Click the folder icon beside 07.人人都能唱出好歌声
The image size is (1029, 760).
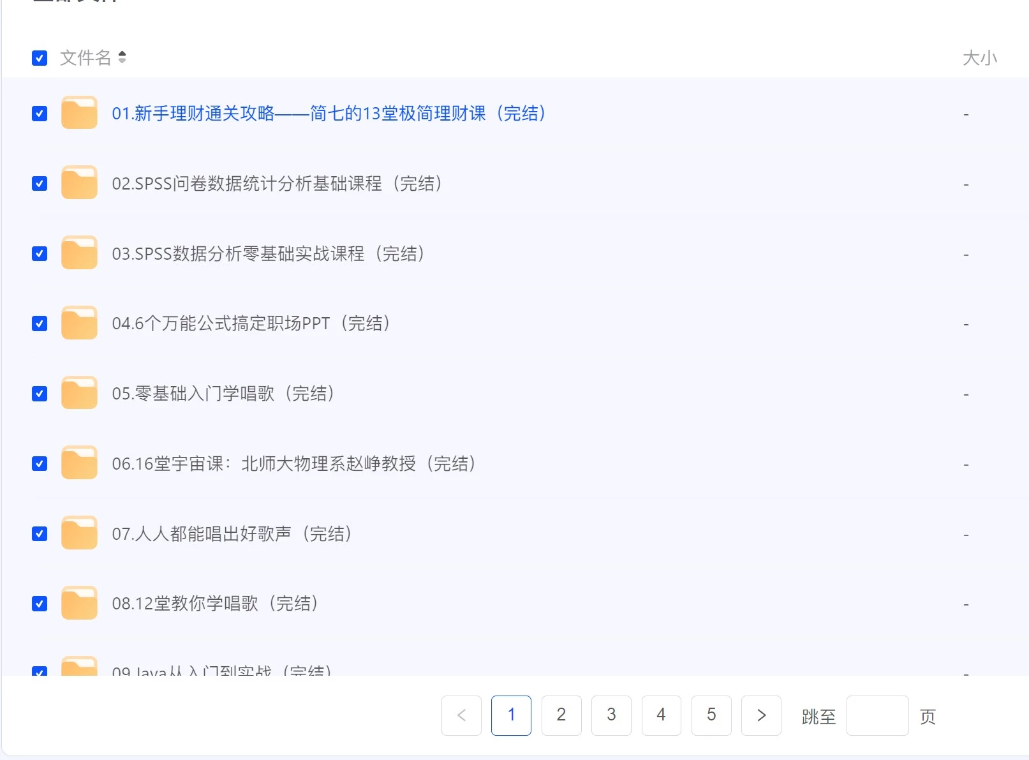(x=78, y=533)
